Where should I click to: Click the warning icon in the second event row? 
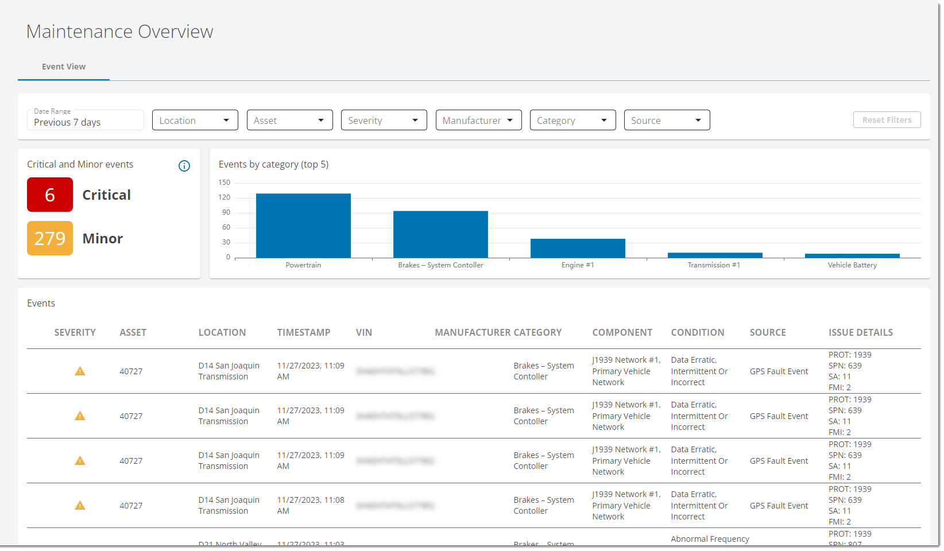click(x=80, y=416)
